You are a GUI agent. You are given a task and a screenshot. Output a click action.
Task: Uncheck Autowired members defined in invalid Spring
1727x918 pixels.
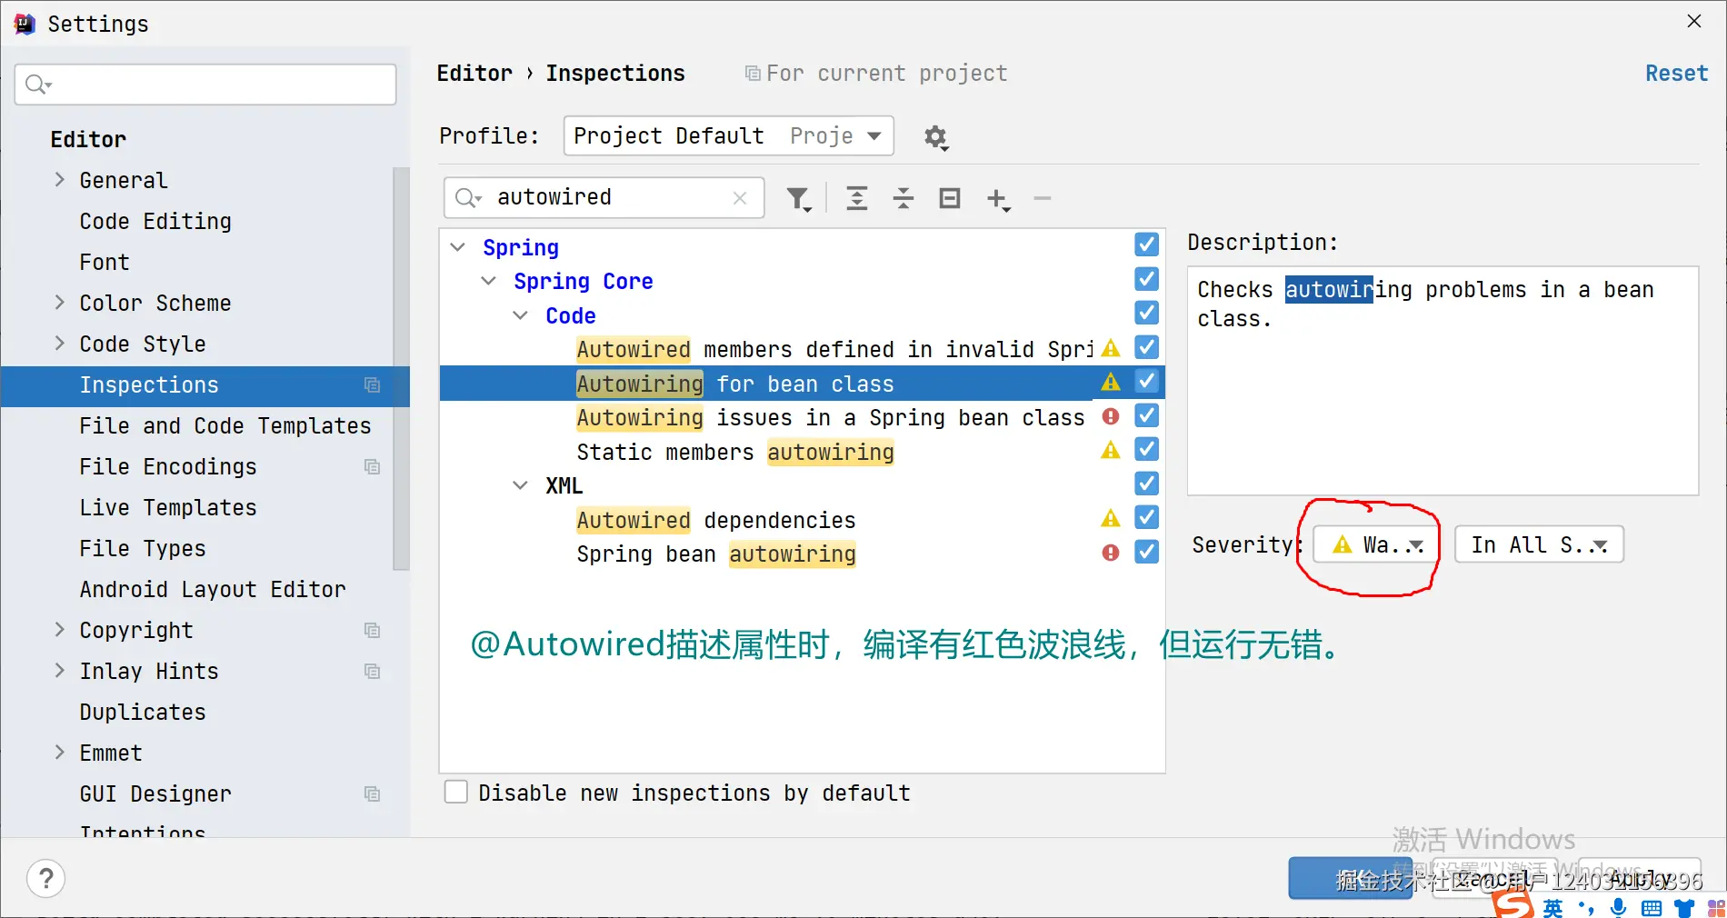[x=1147, y=347]
